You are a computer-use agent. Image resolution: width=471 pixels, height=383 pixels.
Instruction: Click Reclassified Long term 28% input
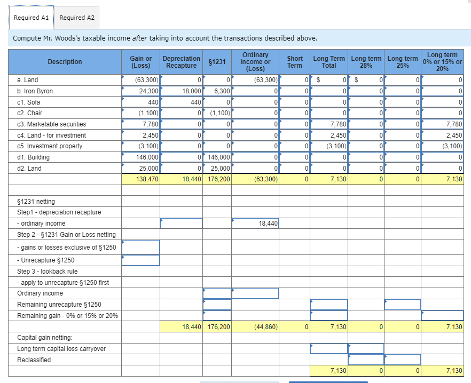point(366,360)
